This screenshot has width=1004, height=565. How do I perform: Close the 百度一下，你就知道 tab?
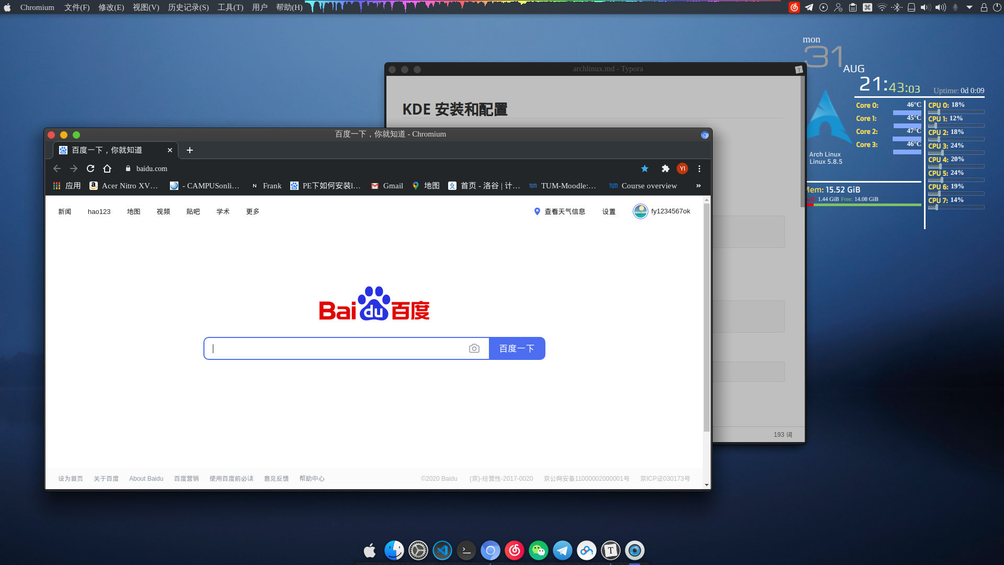[x=170, y=150]
